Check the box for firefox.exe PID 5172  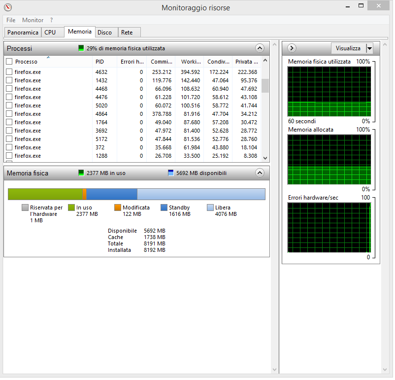9,139
